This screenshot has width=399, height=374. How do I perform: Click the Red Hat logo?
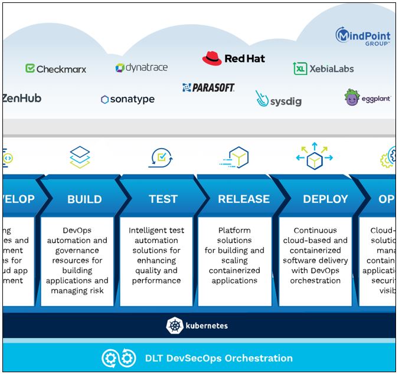pos(234,58)
